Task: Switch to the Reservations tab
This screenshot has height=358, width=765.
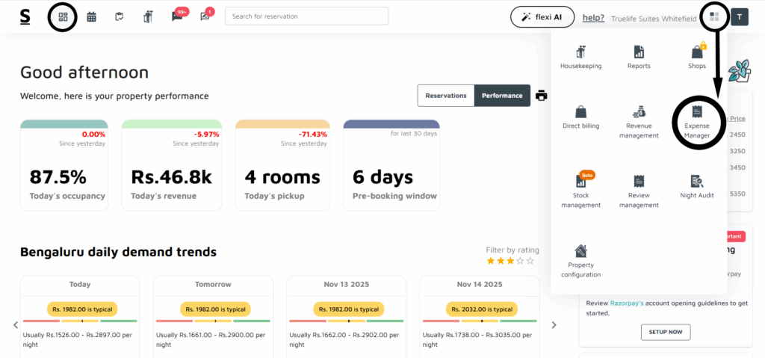Action: click(446, 96)
